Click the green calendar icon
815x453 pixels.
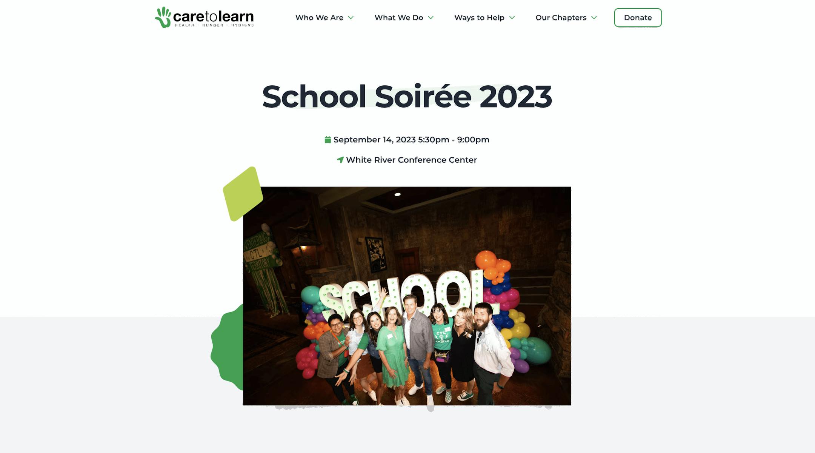tap(328, 140)
